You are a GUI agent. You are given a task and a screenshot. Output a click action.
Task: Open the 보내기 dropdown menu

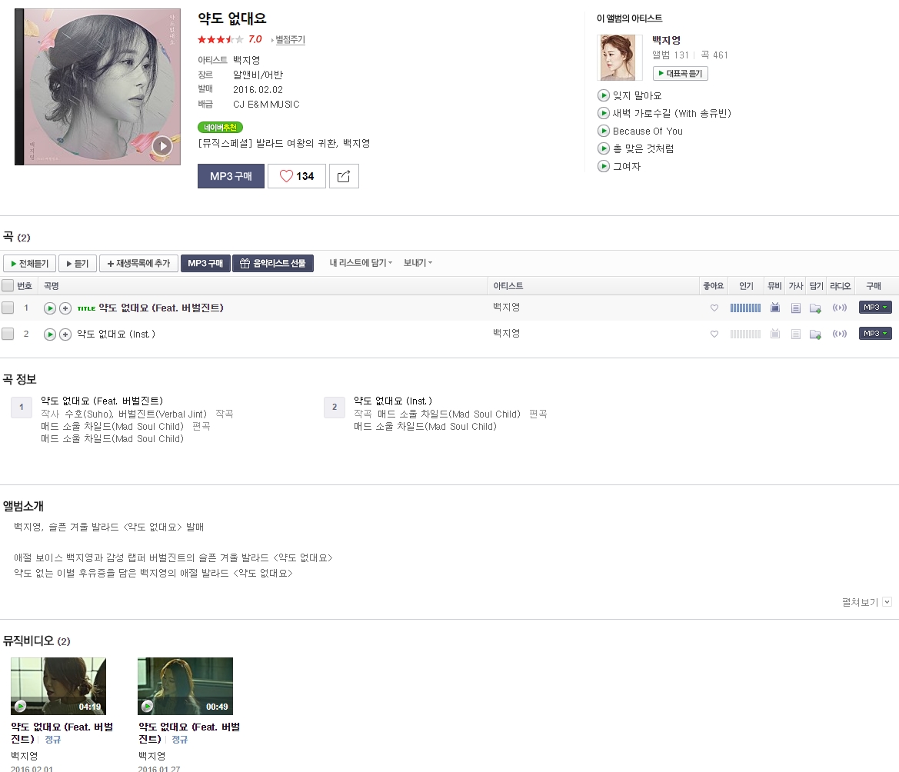click(x=418, y=262)
